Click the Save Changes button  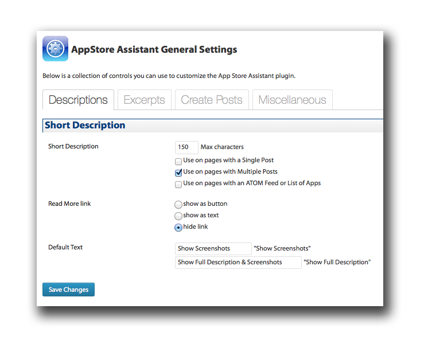pos(68,290)
